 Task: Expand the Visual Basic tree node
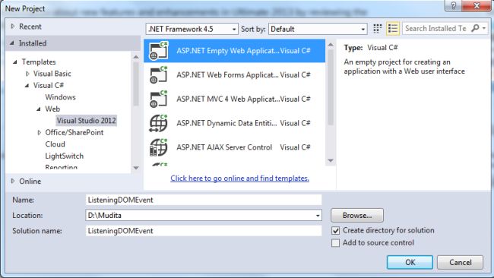click(x=27, y=74)
